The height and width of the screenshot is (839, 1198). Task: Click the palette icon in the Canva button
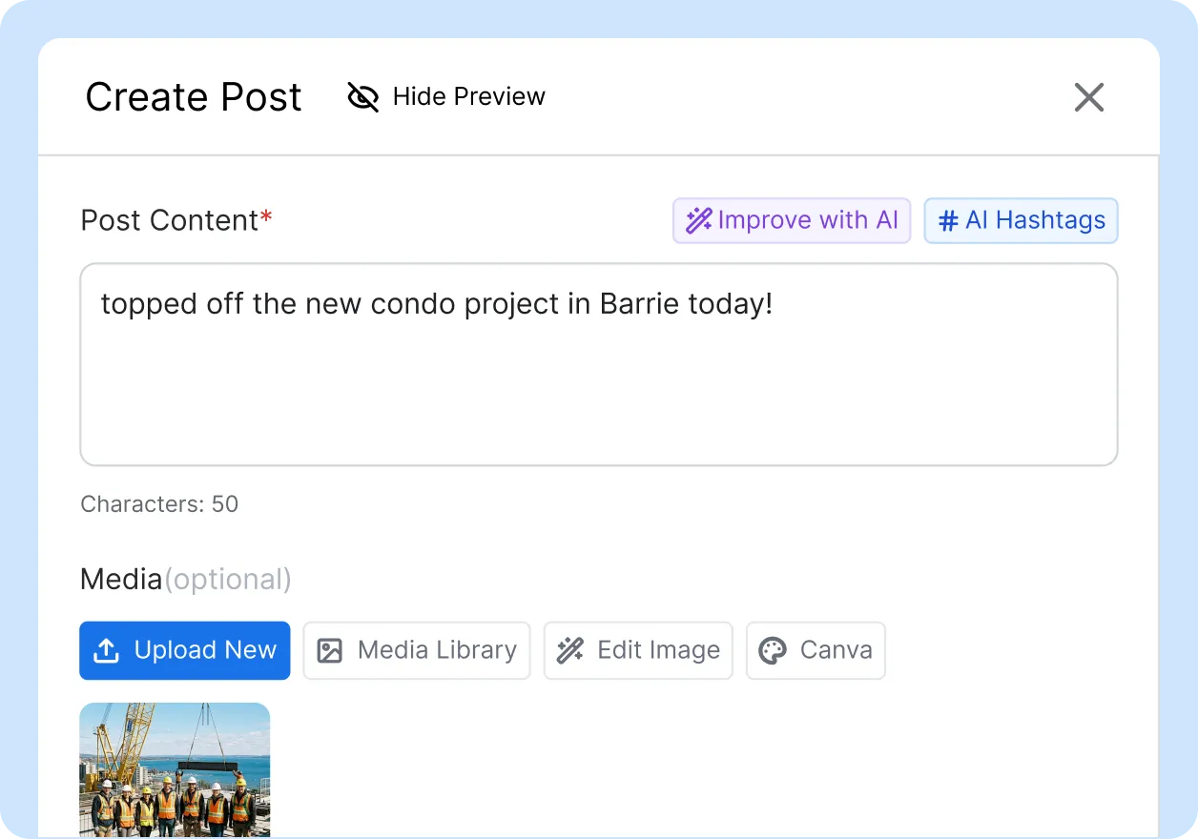772,651
